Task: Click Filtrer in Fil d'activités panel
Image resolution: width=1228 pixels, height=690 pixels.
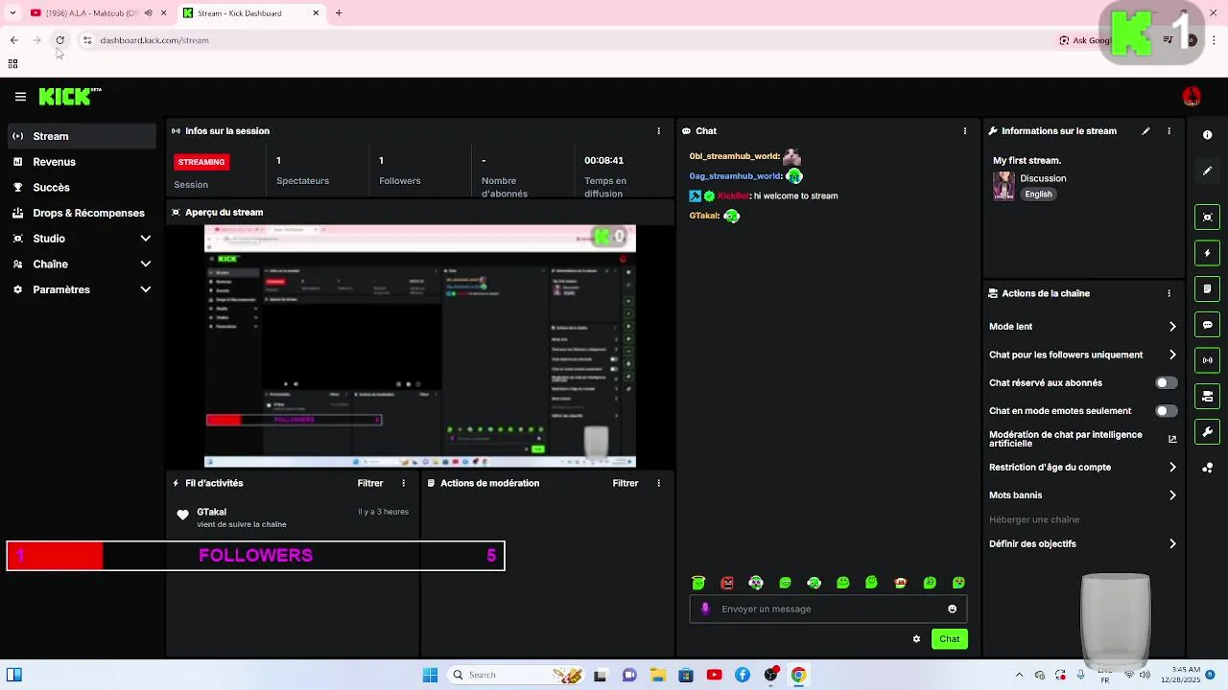Action: click(370, 484)
